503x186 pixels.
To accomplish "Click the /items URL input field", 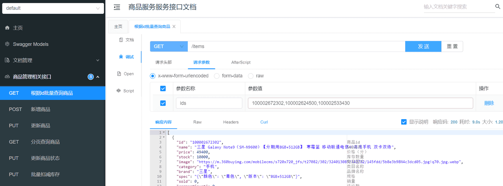I will [x=296, y=46].
